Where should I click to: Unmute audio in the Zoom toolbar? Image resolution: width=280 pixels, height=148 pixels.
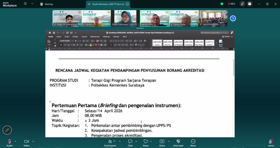pos(10,143)
